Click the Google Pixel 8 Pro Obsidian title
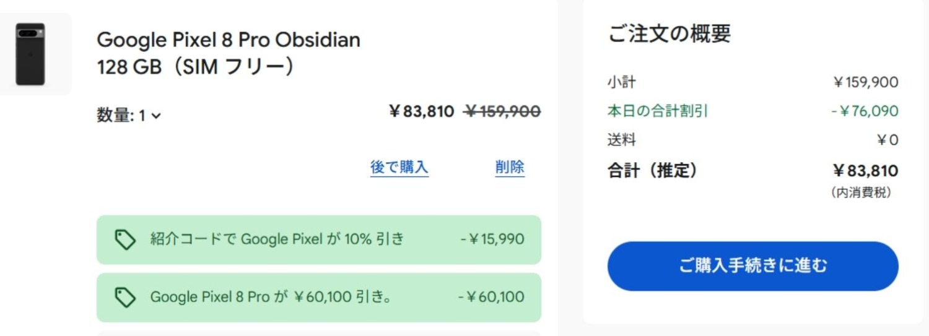Image resolution: width=929 pixels, height=336 pixels. coord(229,40)
